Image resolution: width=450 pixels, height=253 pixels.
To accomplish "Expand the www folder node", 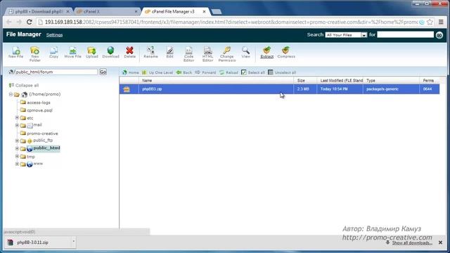I will coord(17,164).
